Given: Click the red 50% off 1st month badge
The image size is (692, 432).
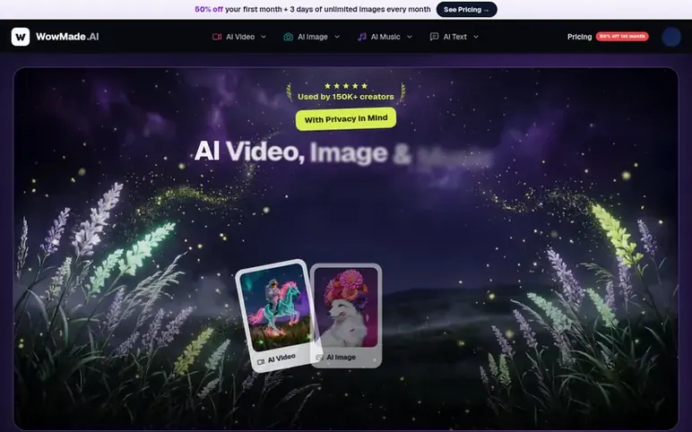Looking at the screenshot, I should pyautogui.click(x=622, y=36).
